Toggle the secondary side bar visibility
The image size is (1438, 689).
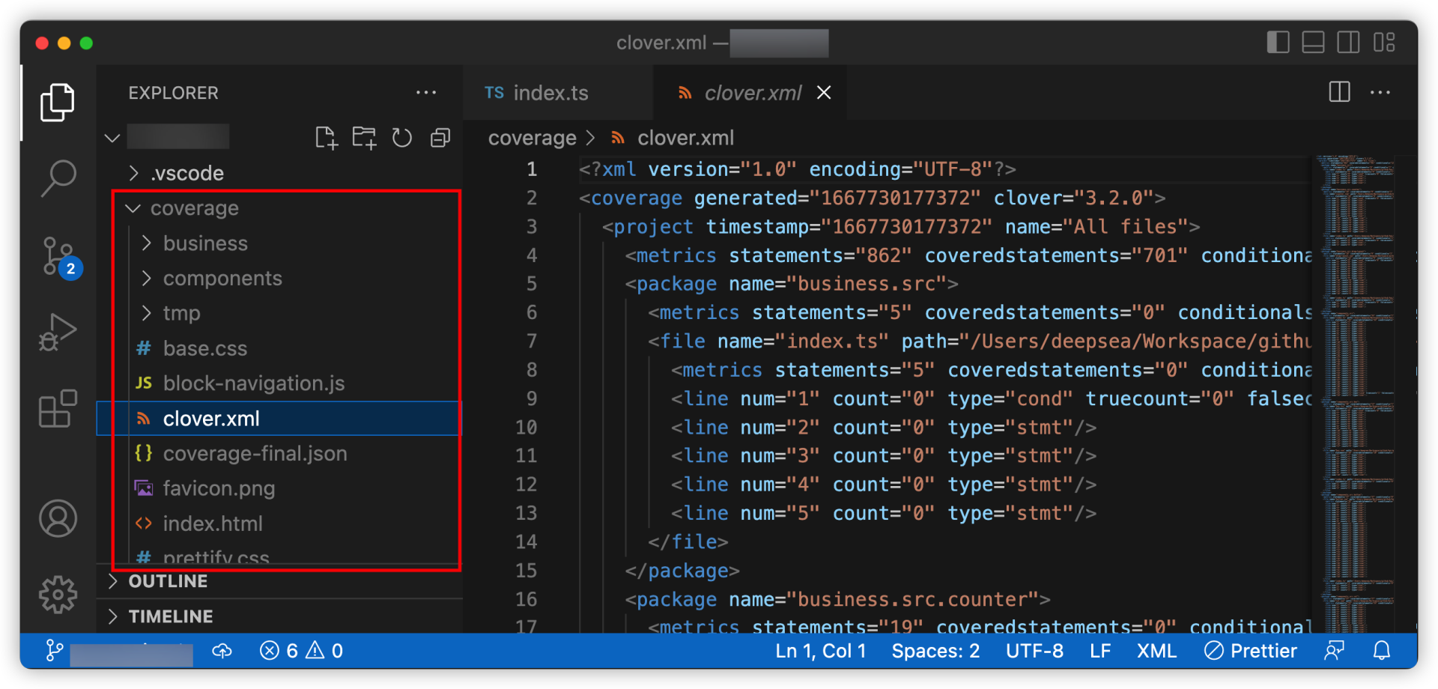tap(1348, 43)
